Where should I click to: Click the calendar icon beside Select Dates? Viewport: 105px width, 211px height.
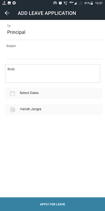12,93
